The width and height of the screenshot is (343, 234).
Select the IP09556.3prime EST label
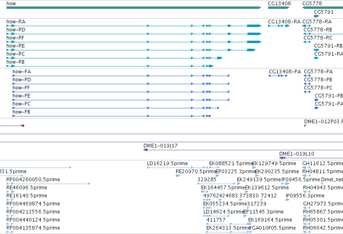click(305, 196)
